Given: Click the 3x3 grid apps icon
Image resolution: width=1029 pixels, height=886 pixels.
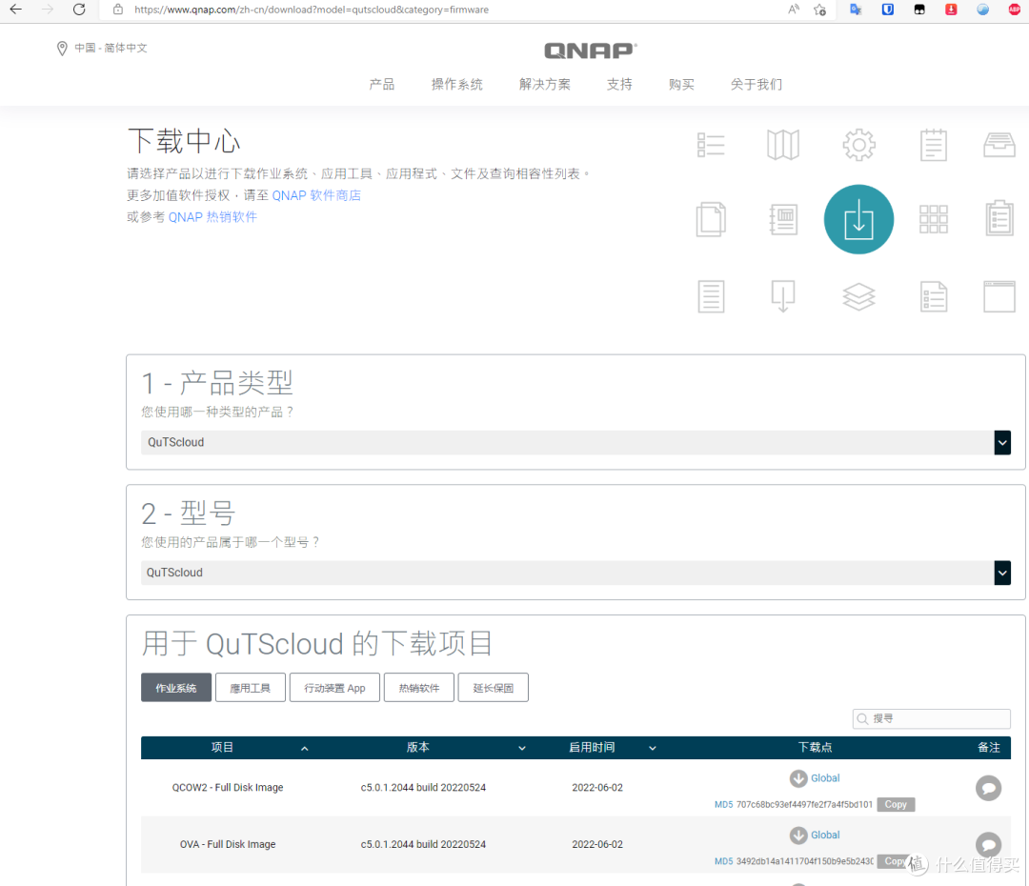Looking at the screenshot, I should coord(934,219).
